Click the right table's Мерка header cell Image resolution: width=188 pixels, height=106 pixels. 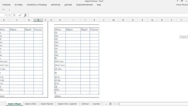pyautogui.click(x=73, y=29)
